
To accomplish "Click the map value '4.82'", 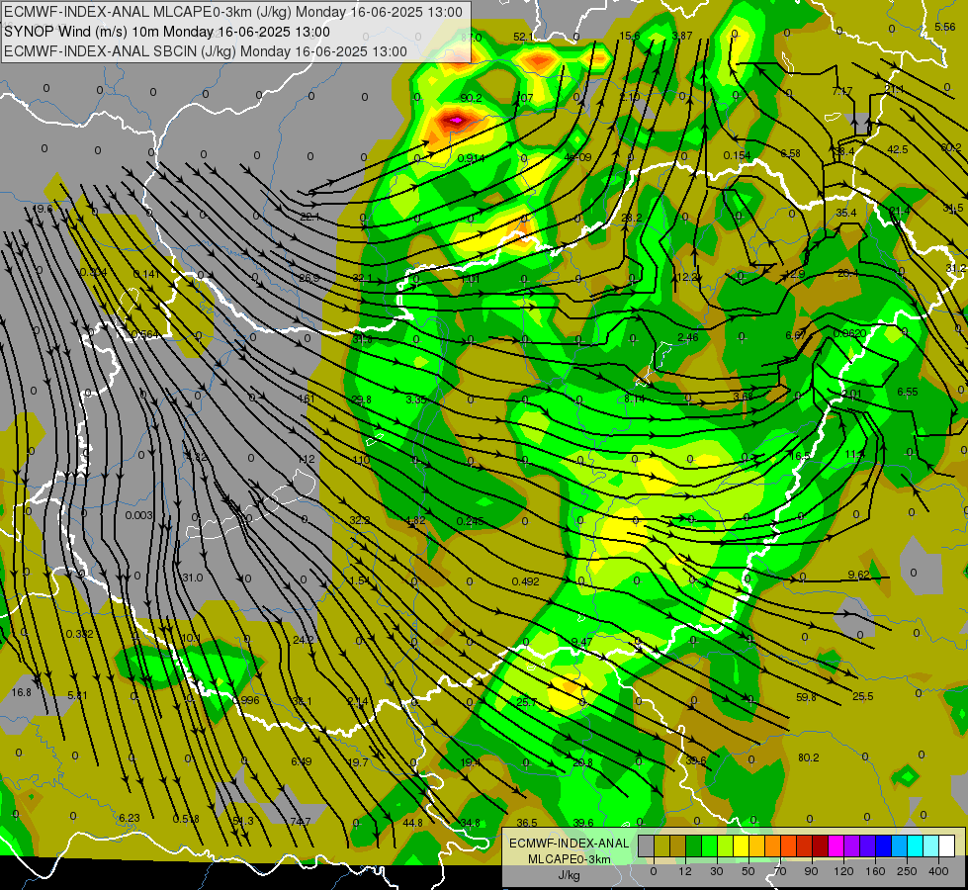I will tap(415, 520).
